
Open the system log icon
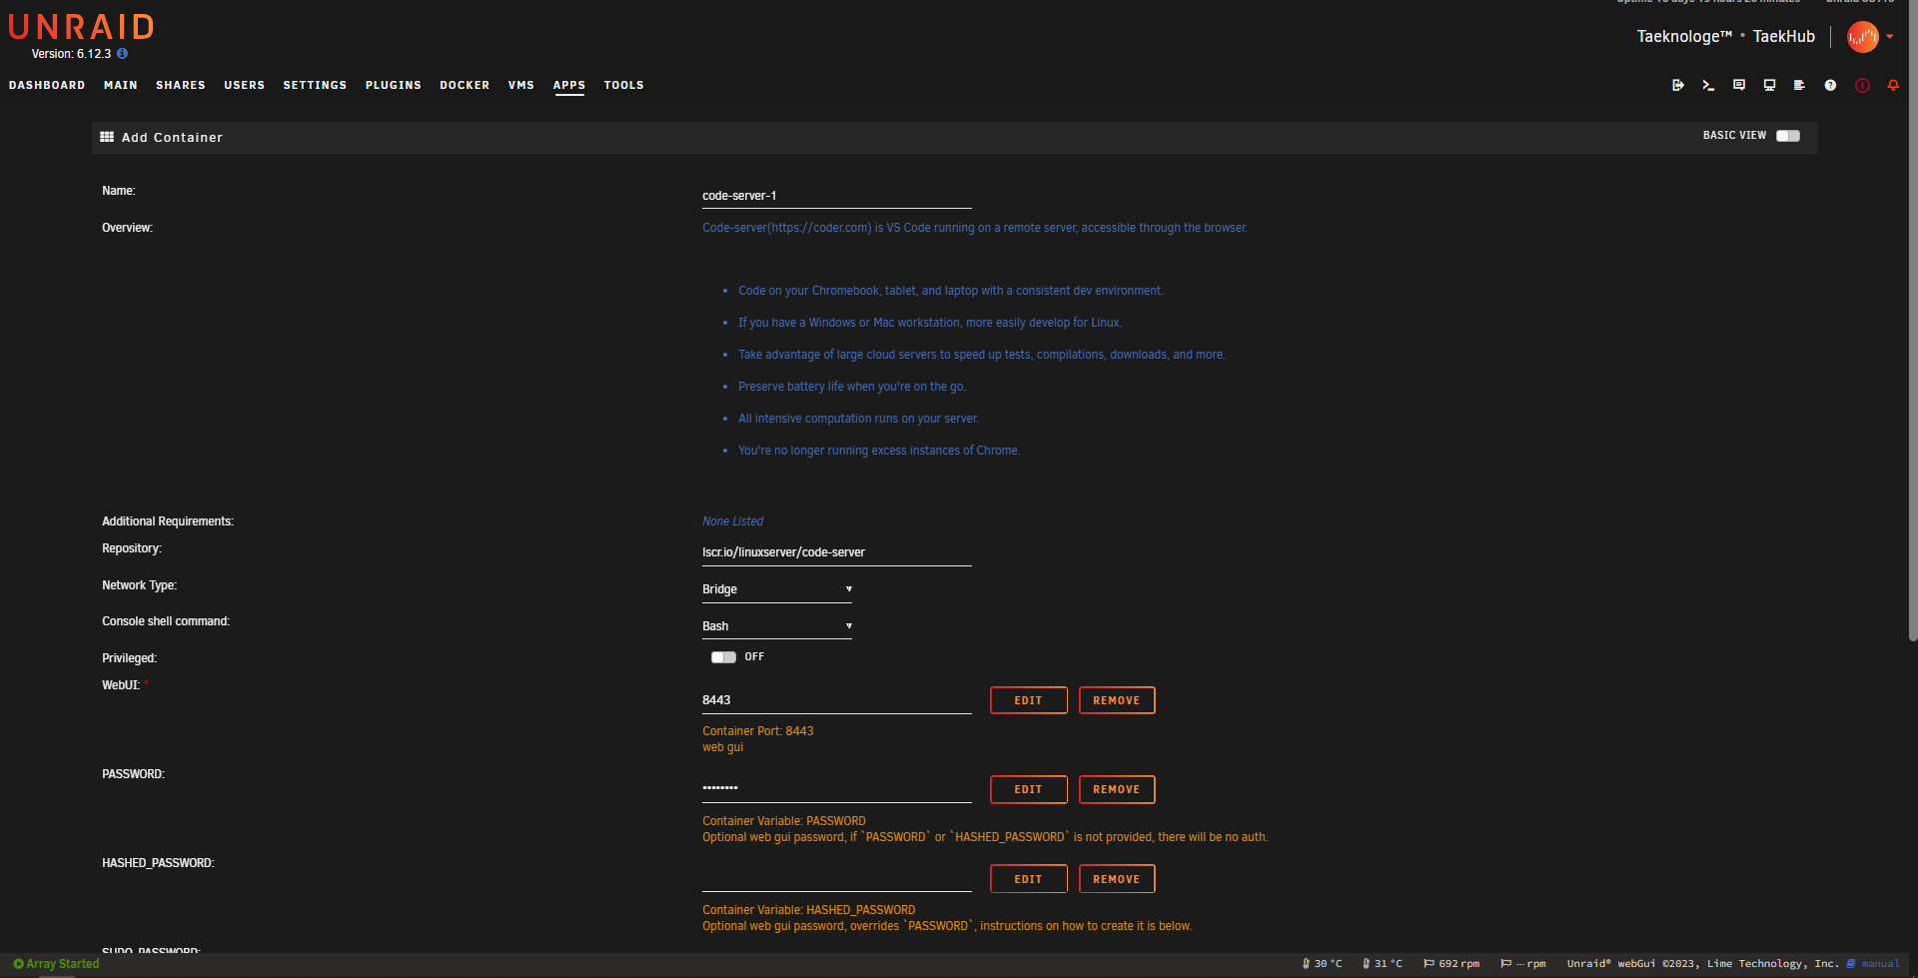(1799, 85)
